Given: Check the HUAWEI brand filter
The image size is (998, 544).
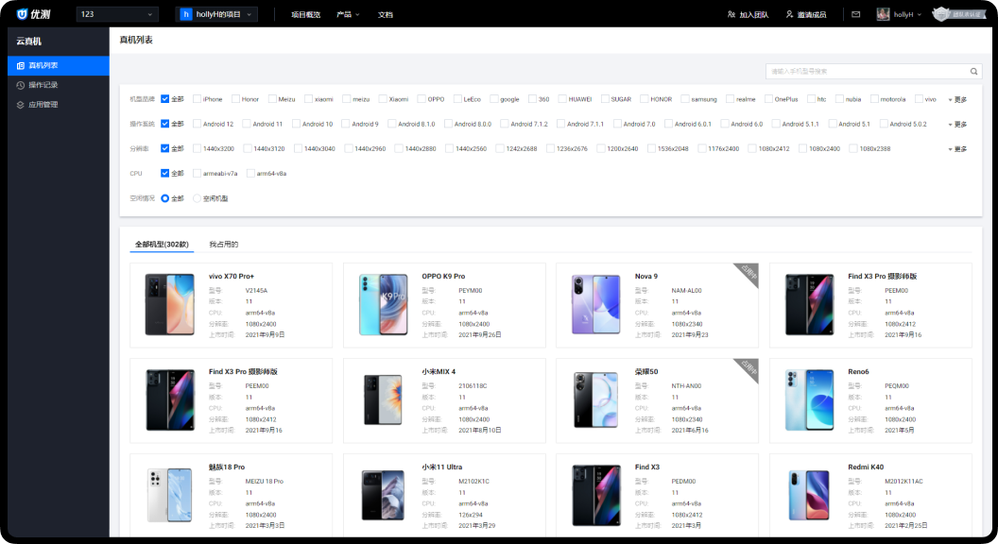Looking at the screenshot, I should tap(562, 99).
